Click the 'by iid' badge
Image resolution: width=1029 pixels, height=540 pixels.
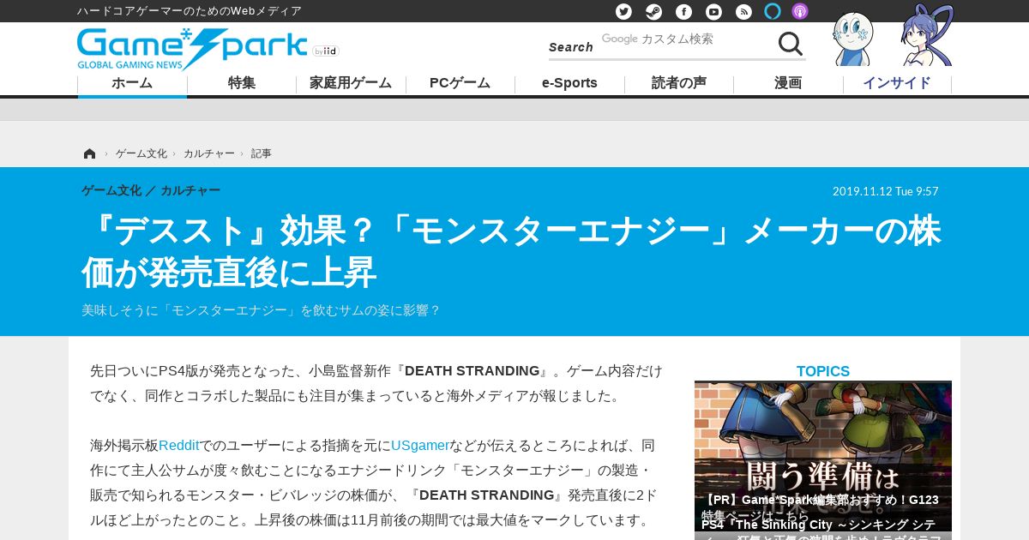[326, 51]
